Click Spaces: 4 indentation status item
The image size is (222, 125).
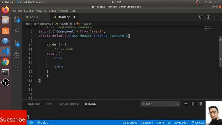[x=147, y=123]
